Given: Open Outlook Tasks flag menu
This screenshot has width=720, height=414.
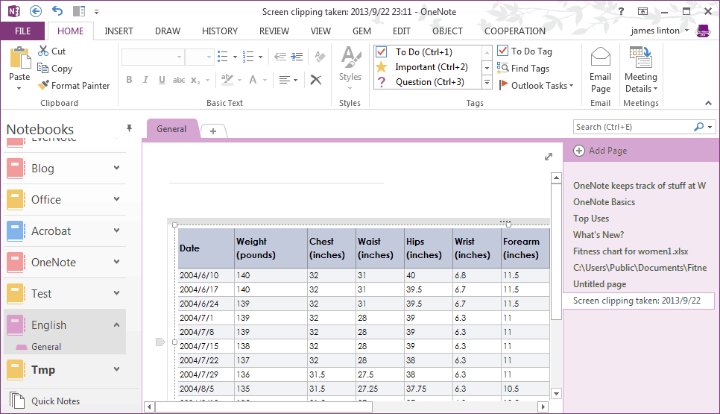Looking at the screenshot, I should click(x=536, y=86).
